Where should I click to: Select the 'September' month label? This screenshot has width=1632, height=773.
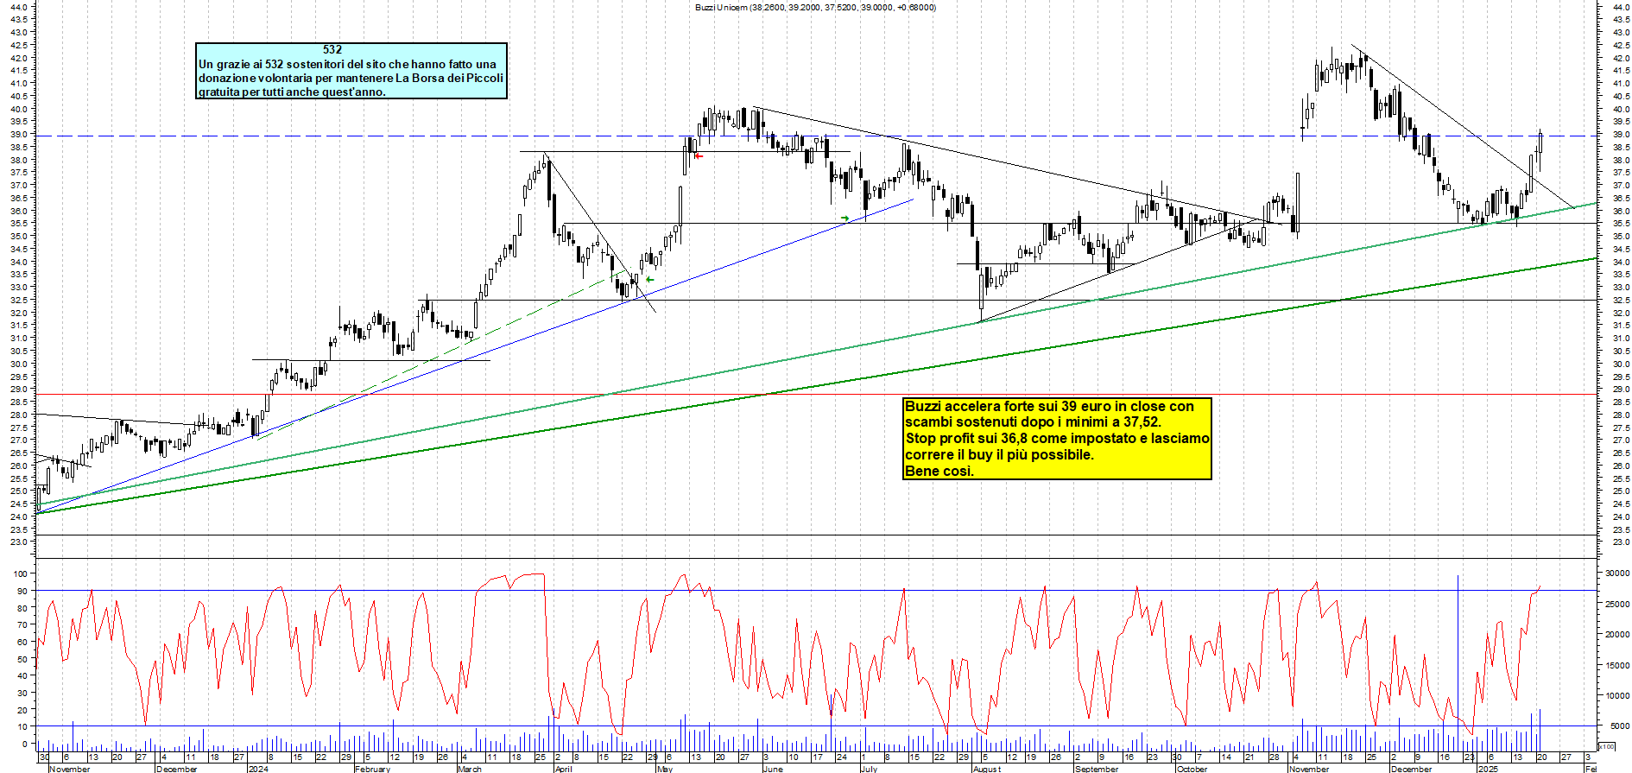click(x=1097, y=769)
